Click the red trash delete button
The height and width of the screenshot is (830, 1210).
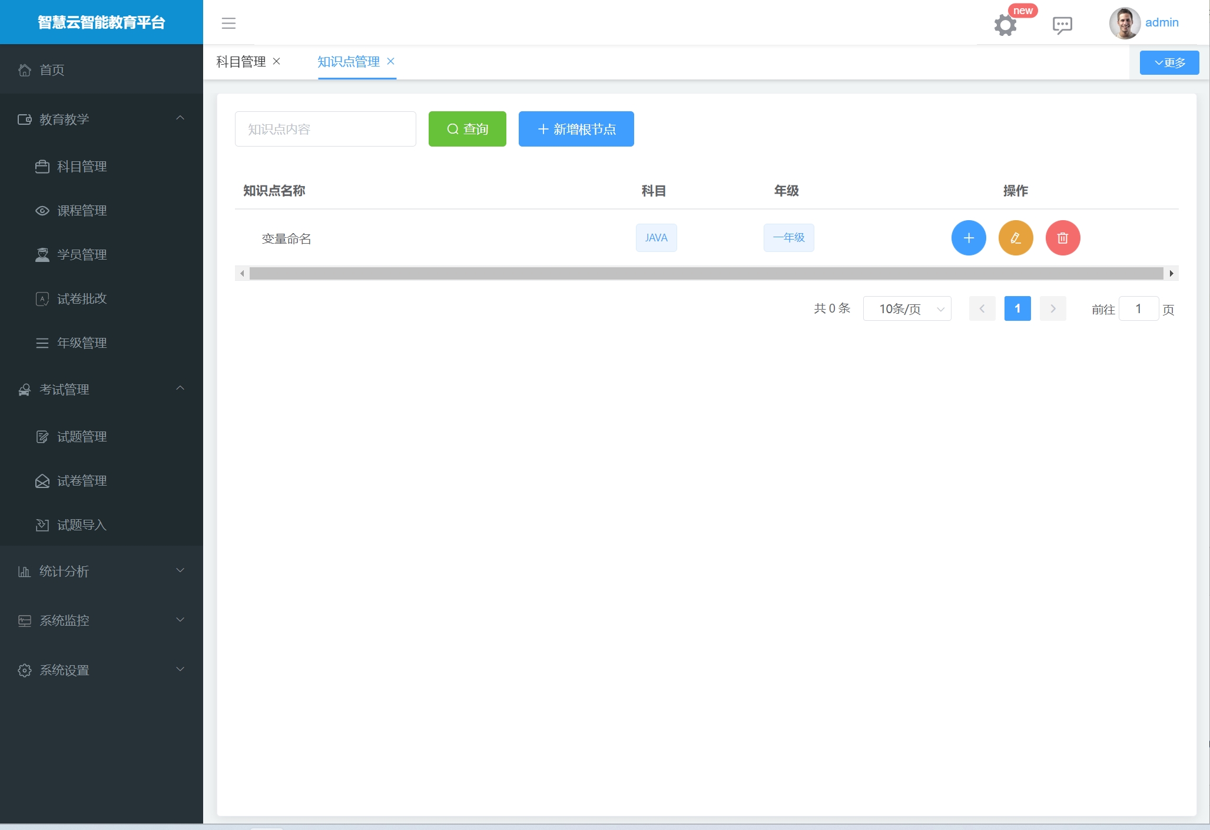click(x=1062, y=238)
